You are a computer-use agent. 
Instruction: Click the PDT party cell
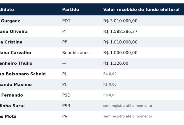pos(66,21)
